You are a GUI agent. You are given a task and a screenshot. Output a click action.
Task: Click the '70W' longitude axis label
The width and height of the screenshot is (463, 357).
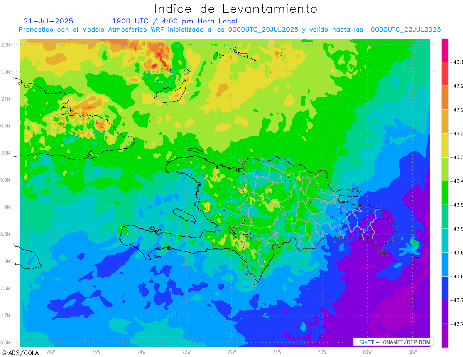322,352
